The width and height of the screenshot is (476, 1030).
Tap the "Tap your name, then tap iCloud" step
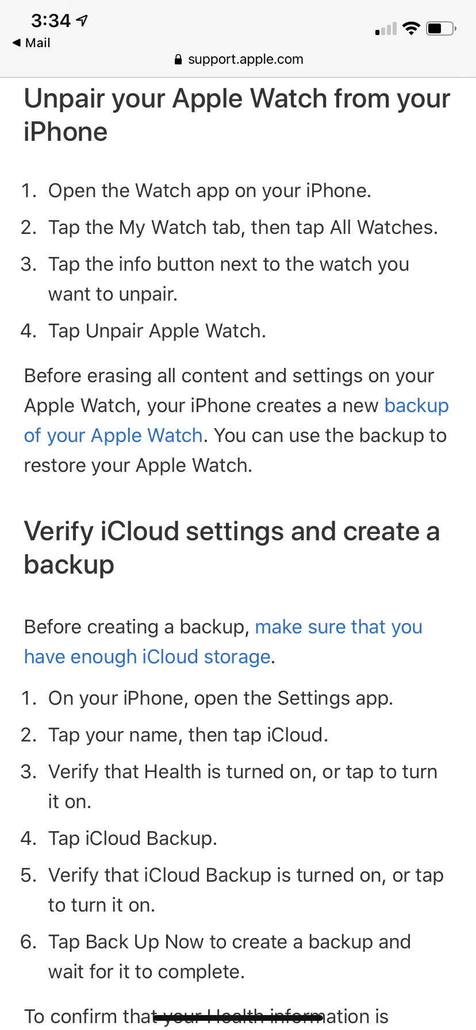click(188, 735)
